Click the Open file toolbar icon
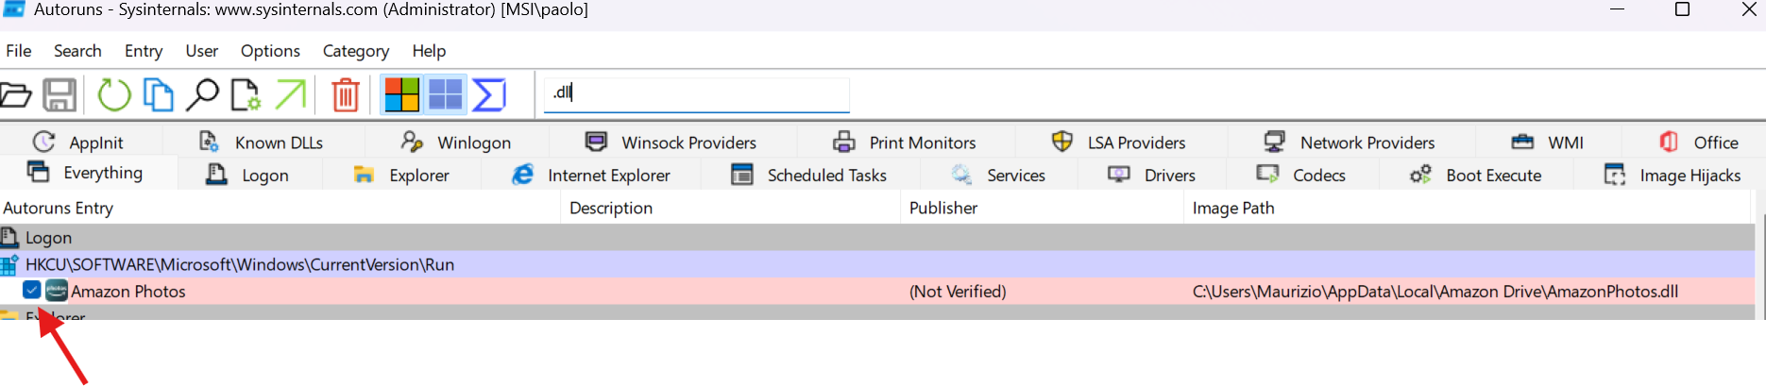The image size is (1766, 386). click(15, 95)
